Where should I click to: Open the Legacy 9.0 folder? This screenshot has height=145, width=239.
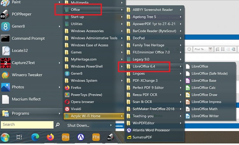click(154, 59)
